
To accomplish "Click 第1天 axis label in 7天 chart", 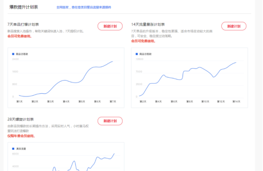I will click(x=19, y=102).
